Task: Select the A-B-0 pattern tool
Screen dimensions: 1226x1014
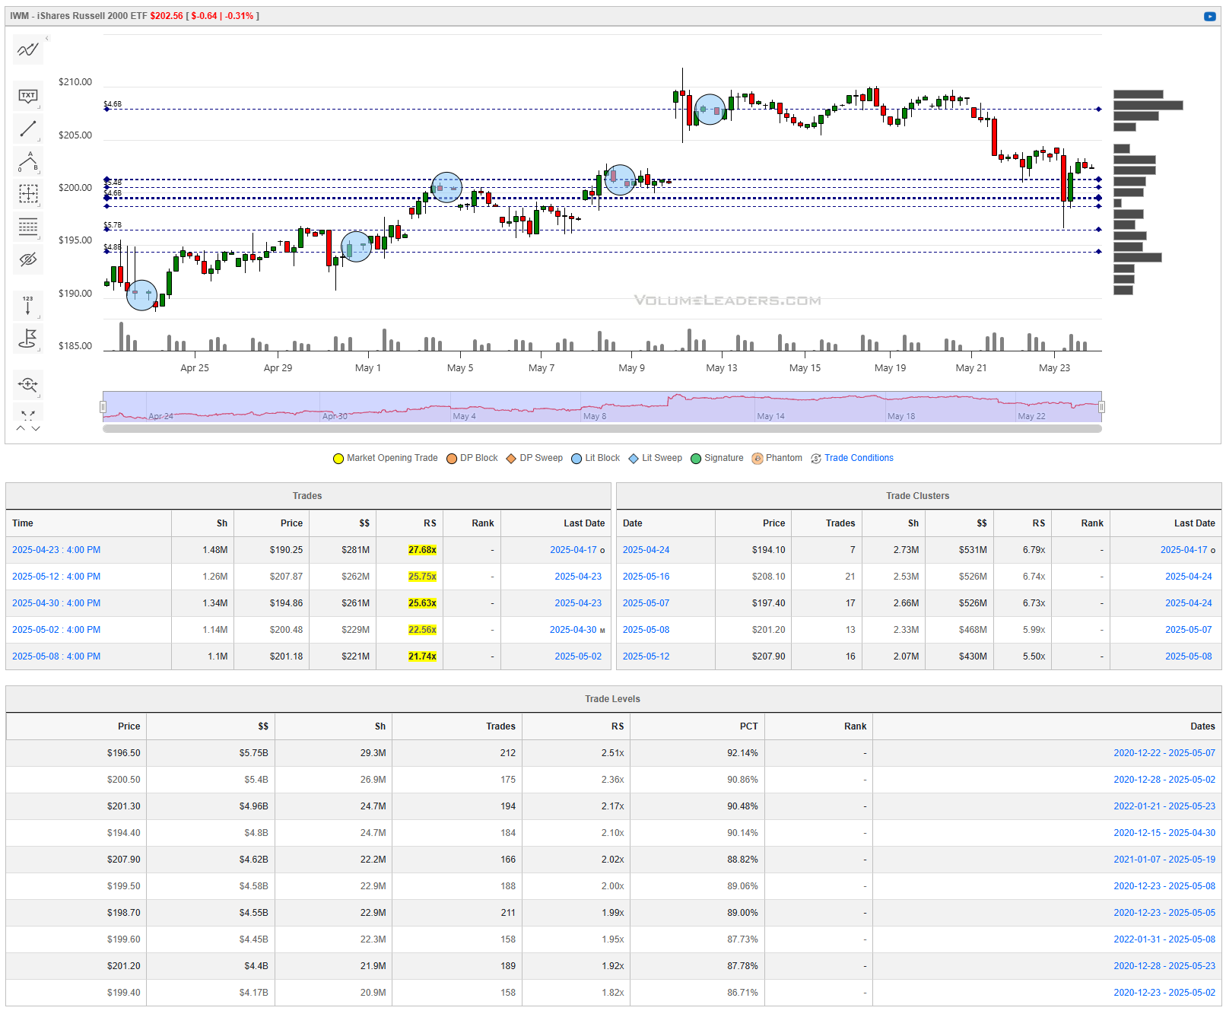Action: [28, 161]
